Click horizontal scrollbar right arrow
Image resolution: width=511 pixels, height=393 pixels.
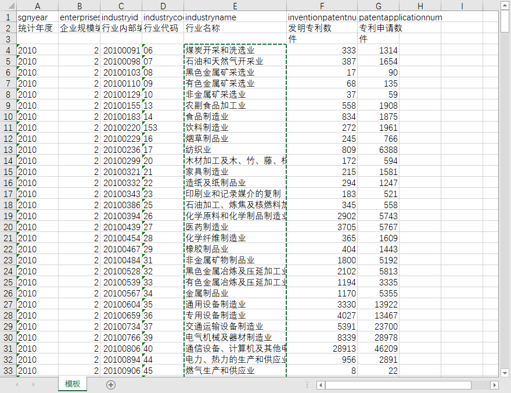[x=494, y=385]
